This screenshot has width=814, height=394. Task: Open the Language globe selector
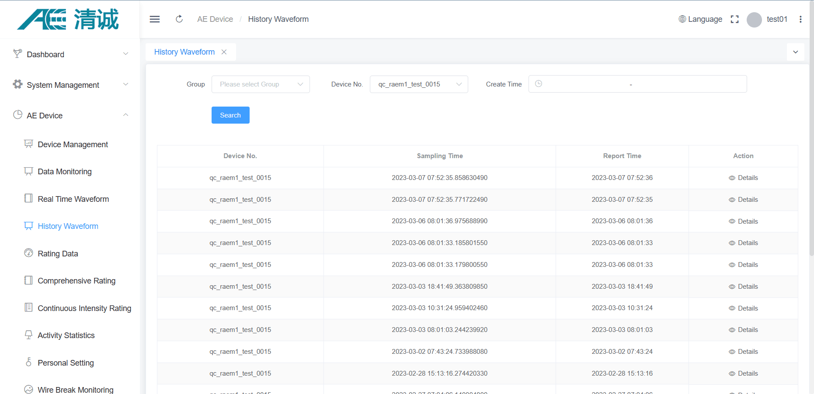click(x=700, y=19)
